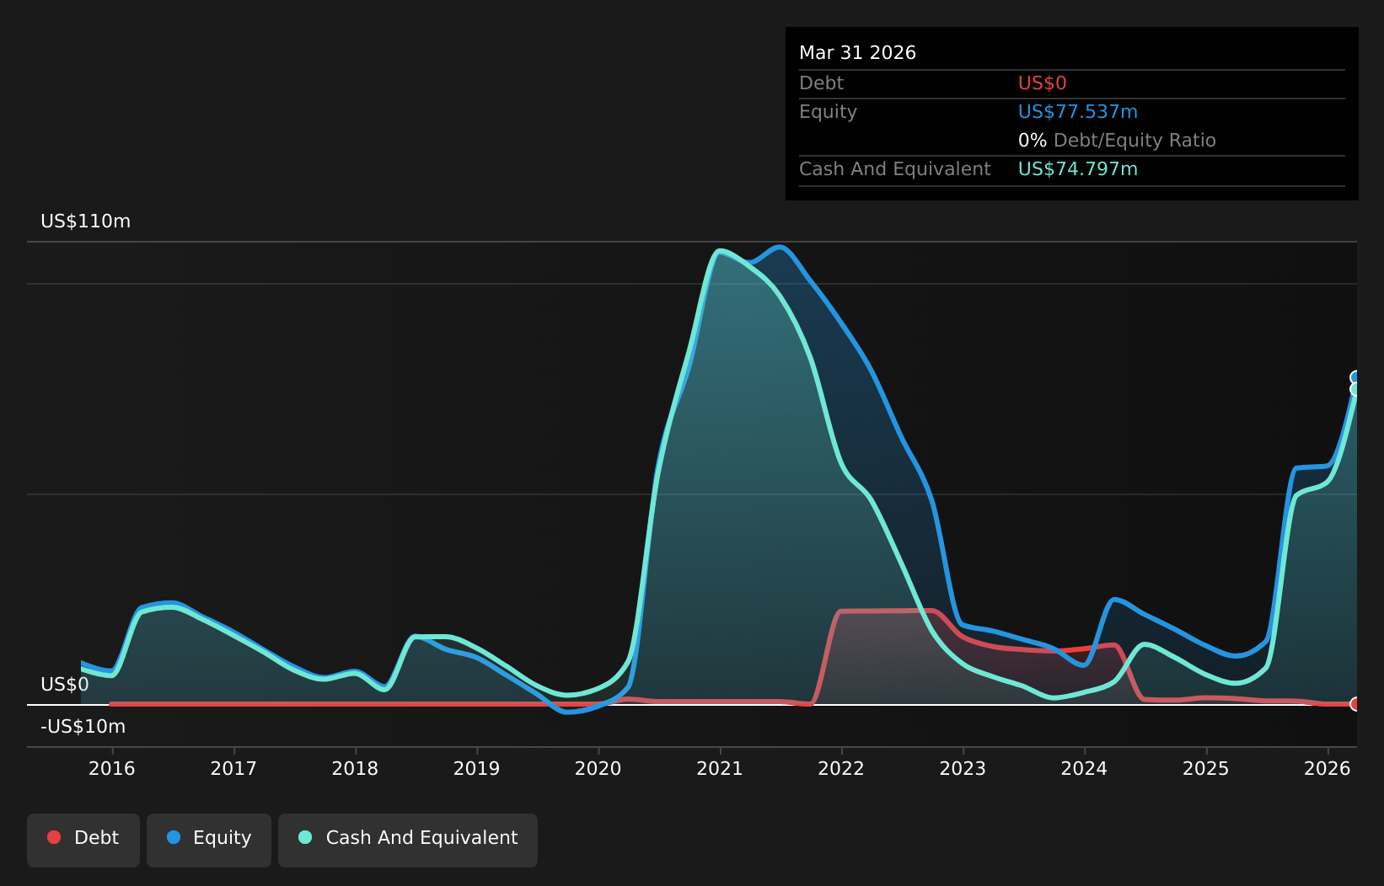
Task: Click the US$0 debt value in tooltip
Action: pyautogui.click(x=1043, y=83)
